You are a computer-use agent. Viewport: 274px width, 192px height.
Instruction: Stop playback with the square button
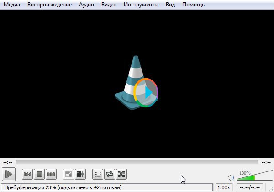point(39,174)
